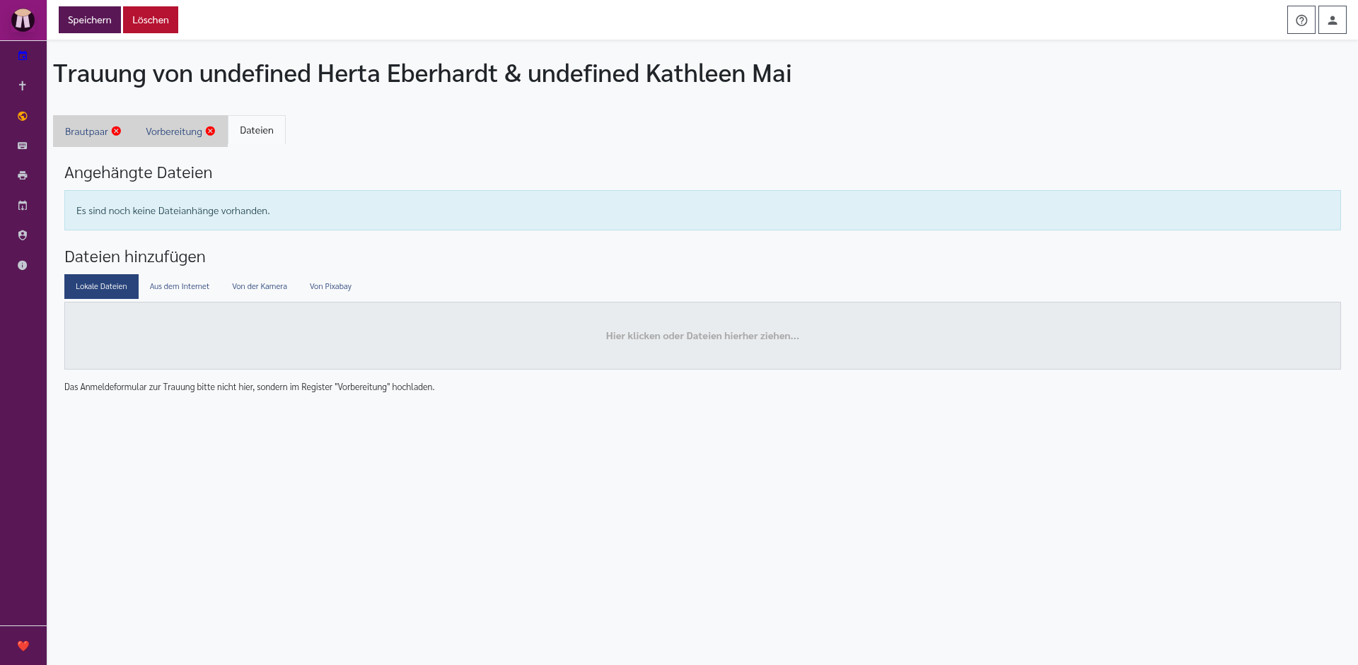Choose the Aus dem Internet source
1358x665 pixels.
pos(180,286)
